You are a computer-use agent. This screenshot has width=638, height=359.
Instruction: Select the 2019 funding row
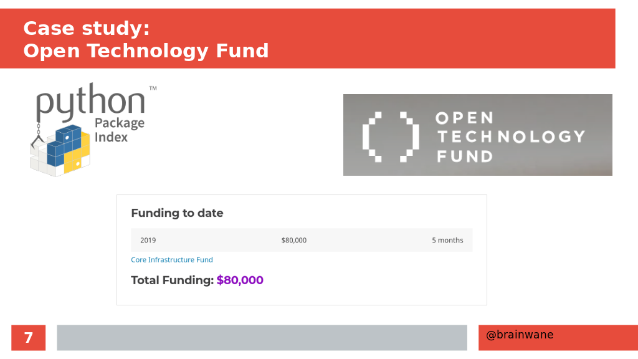tap(302, 240)
